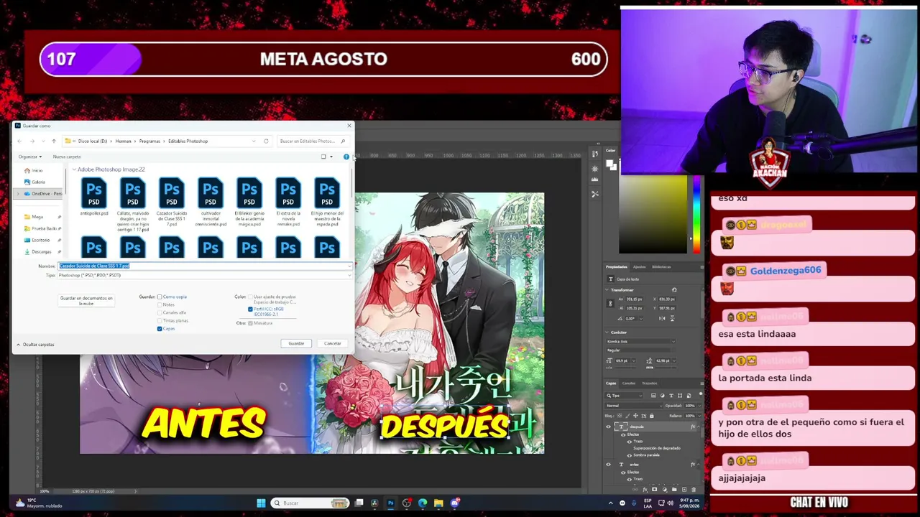
Task: Select the Capas tab
Action: 611,383
